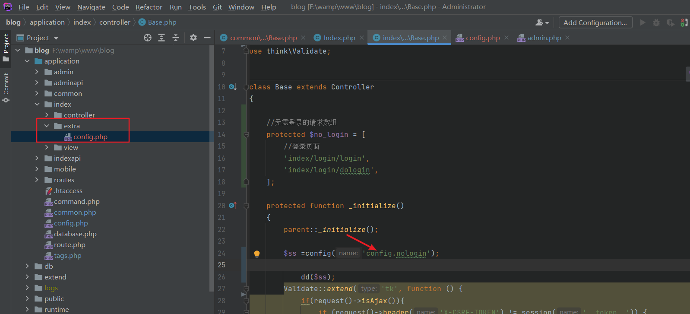
Task: Open the Tools menu
Action: coord(197,7)
